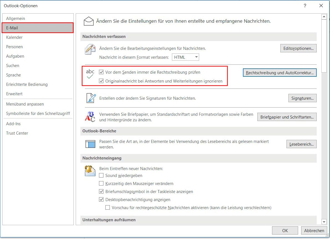This screenshot has height=239, width=330.
Task: Click 'Nachricht in diesem Format verfassen:' label
Action: pos(134,57)
